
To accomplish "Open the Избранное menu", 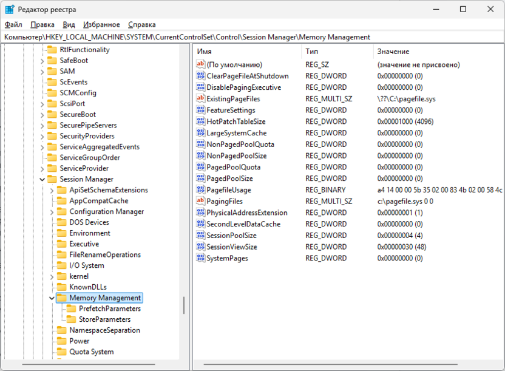I will (x=101, y=24).
